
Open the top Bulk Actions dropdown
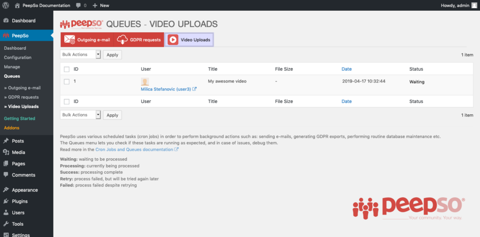pyautogui.click(x=80, y=54)
